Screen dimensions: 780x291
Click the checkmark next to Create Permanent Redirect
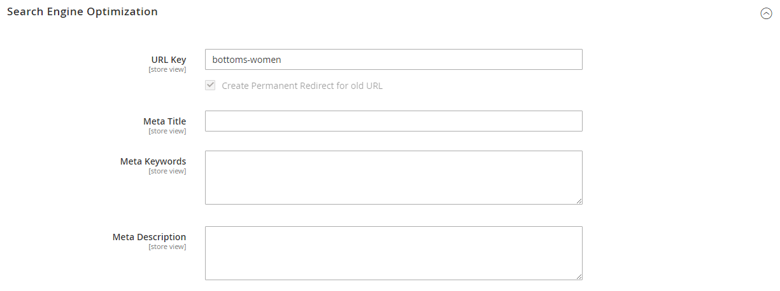tap(210, 85)
